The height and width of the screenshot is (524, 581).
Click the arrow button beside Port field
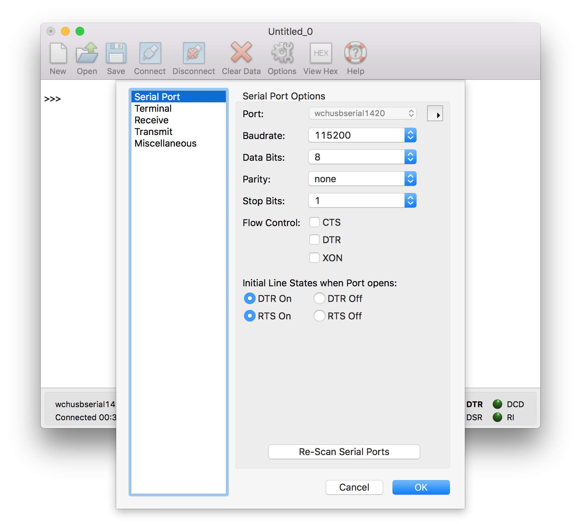435,114
